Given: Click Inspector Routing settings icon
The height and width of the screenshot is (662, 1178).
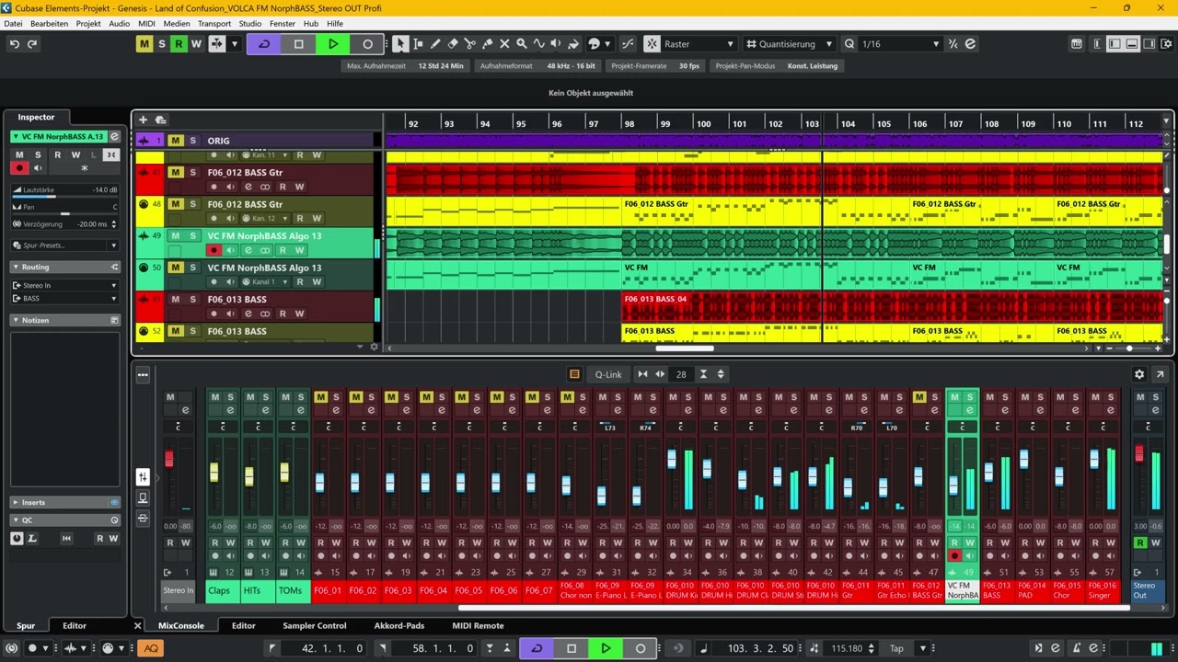Looking at the screenshot, I should 114,267.
